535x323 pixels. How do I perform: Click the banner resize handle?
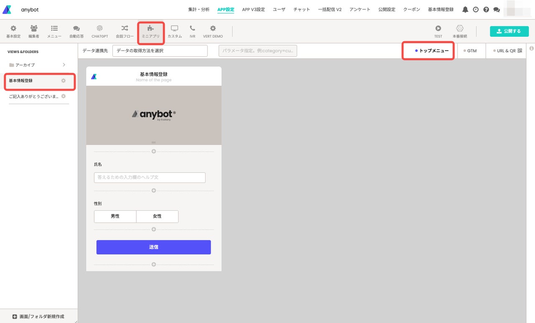154,142
